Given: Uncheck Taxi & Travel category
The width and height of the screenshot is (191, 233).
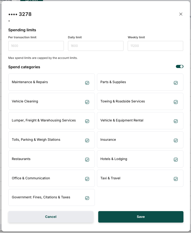Looking at the screenshot, I should pyautogui.click(x=176, y=179).
